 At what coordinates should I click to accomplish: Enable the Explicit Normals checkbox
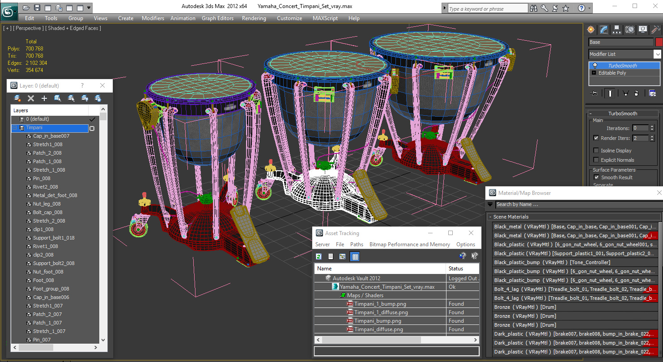596,160
